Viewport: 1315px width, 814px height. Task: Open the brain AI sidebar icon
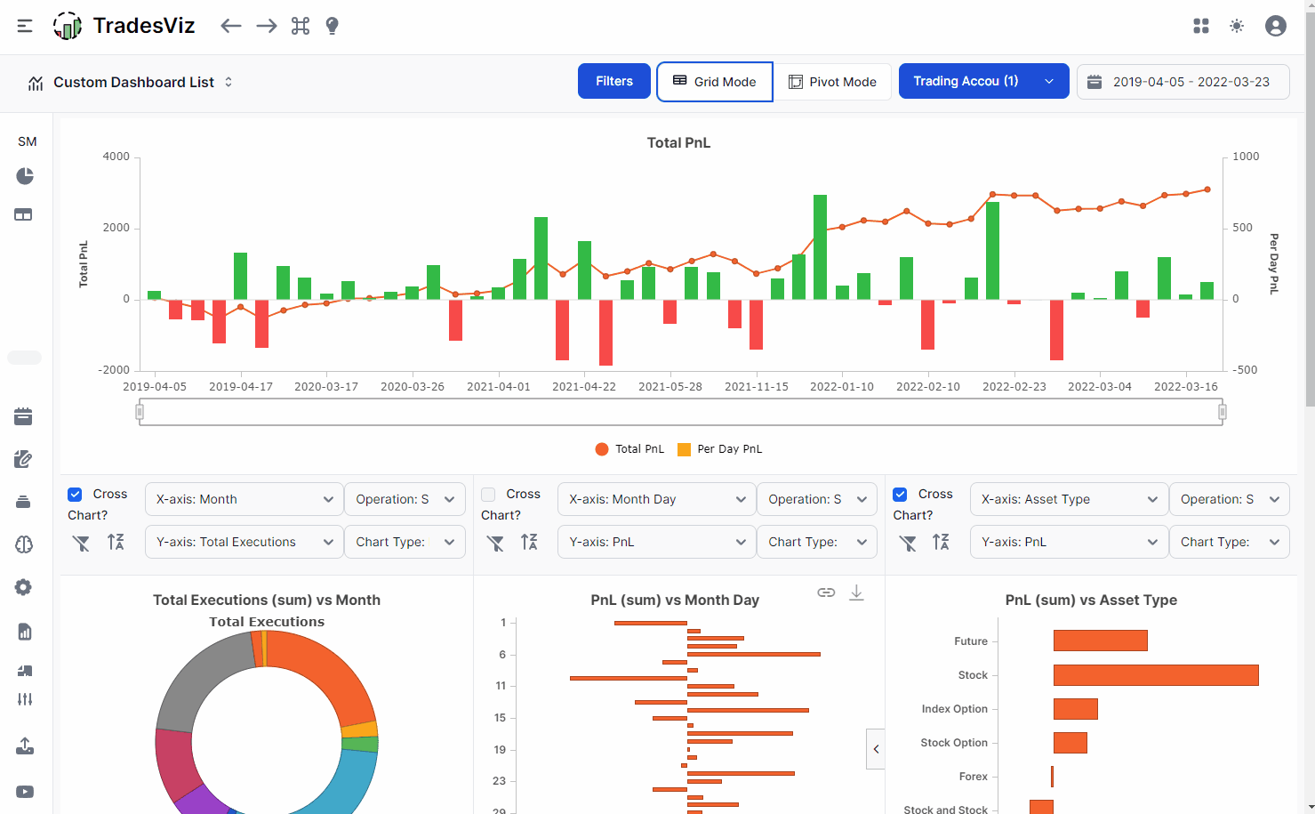pos(24,544)
